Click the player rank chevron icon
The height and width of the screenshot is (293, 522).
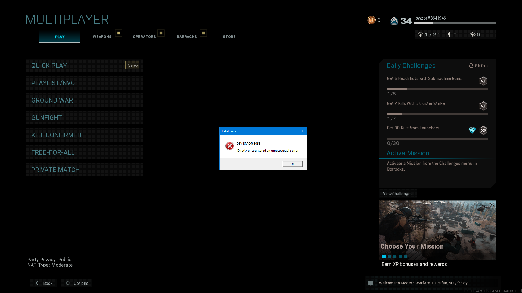click(394, 21)
